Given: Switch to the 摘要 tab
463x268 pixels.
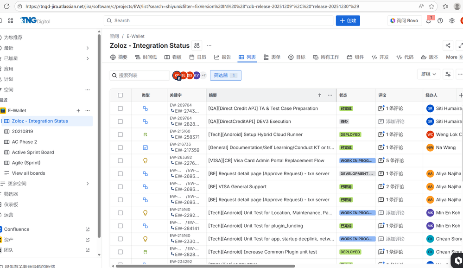Looking at the screenshot, I should pyautogui.click(x=119, y=57).
